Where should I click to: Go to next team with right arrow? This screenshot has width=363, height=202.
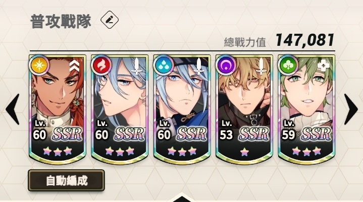[x=351, y=109]
